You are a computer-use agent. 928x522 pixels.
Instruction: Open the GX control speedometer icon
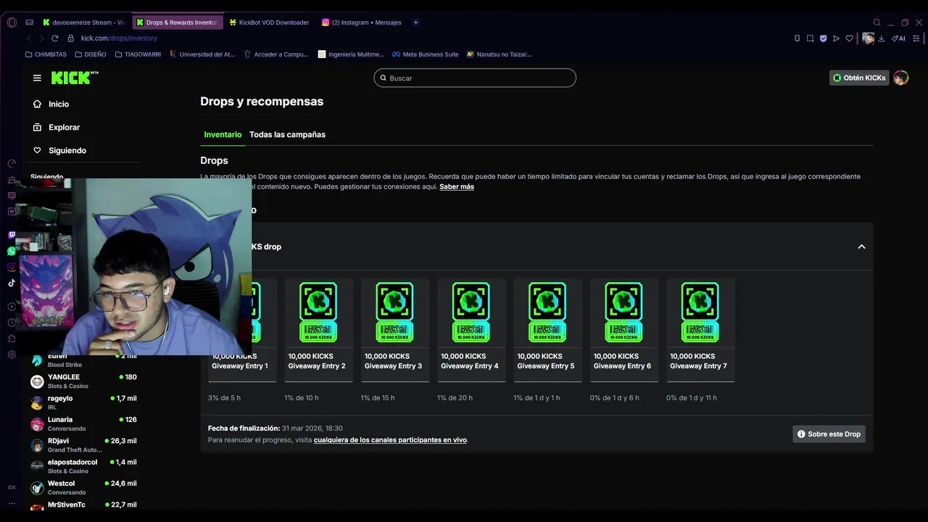(x=12, y=164)
